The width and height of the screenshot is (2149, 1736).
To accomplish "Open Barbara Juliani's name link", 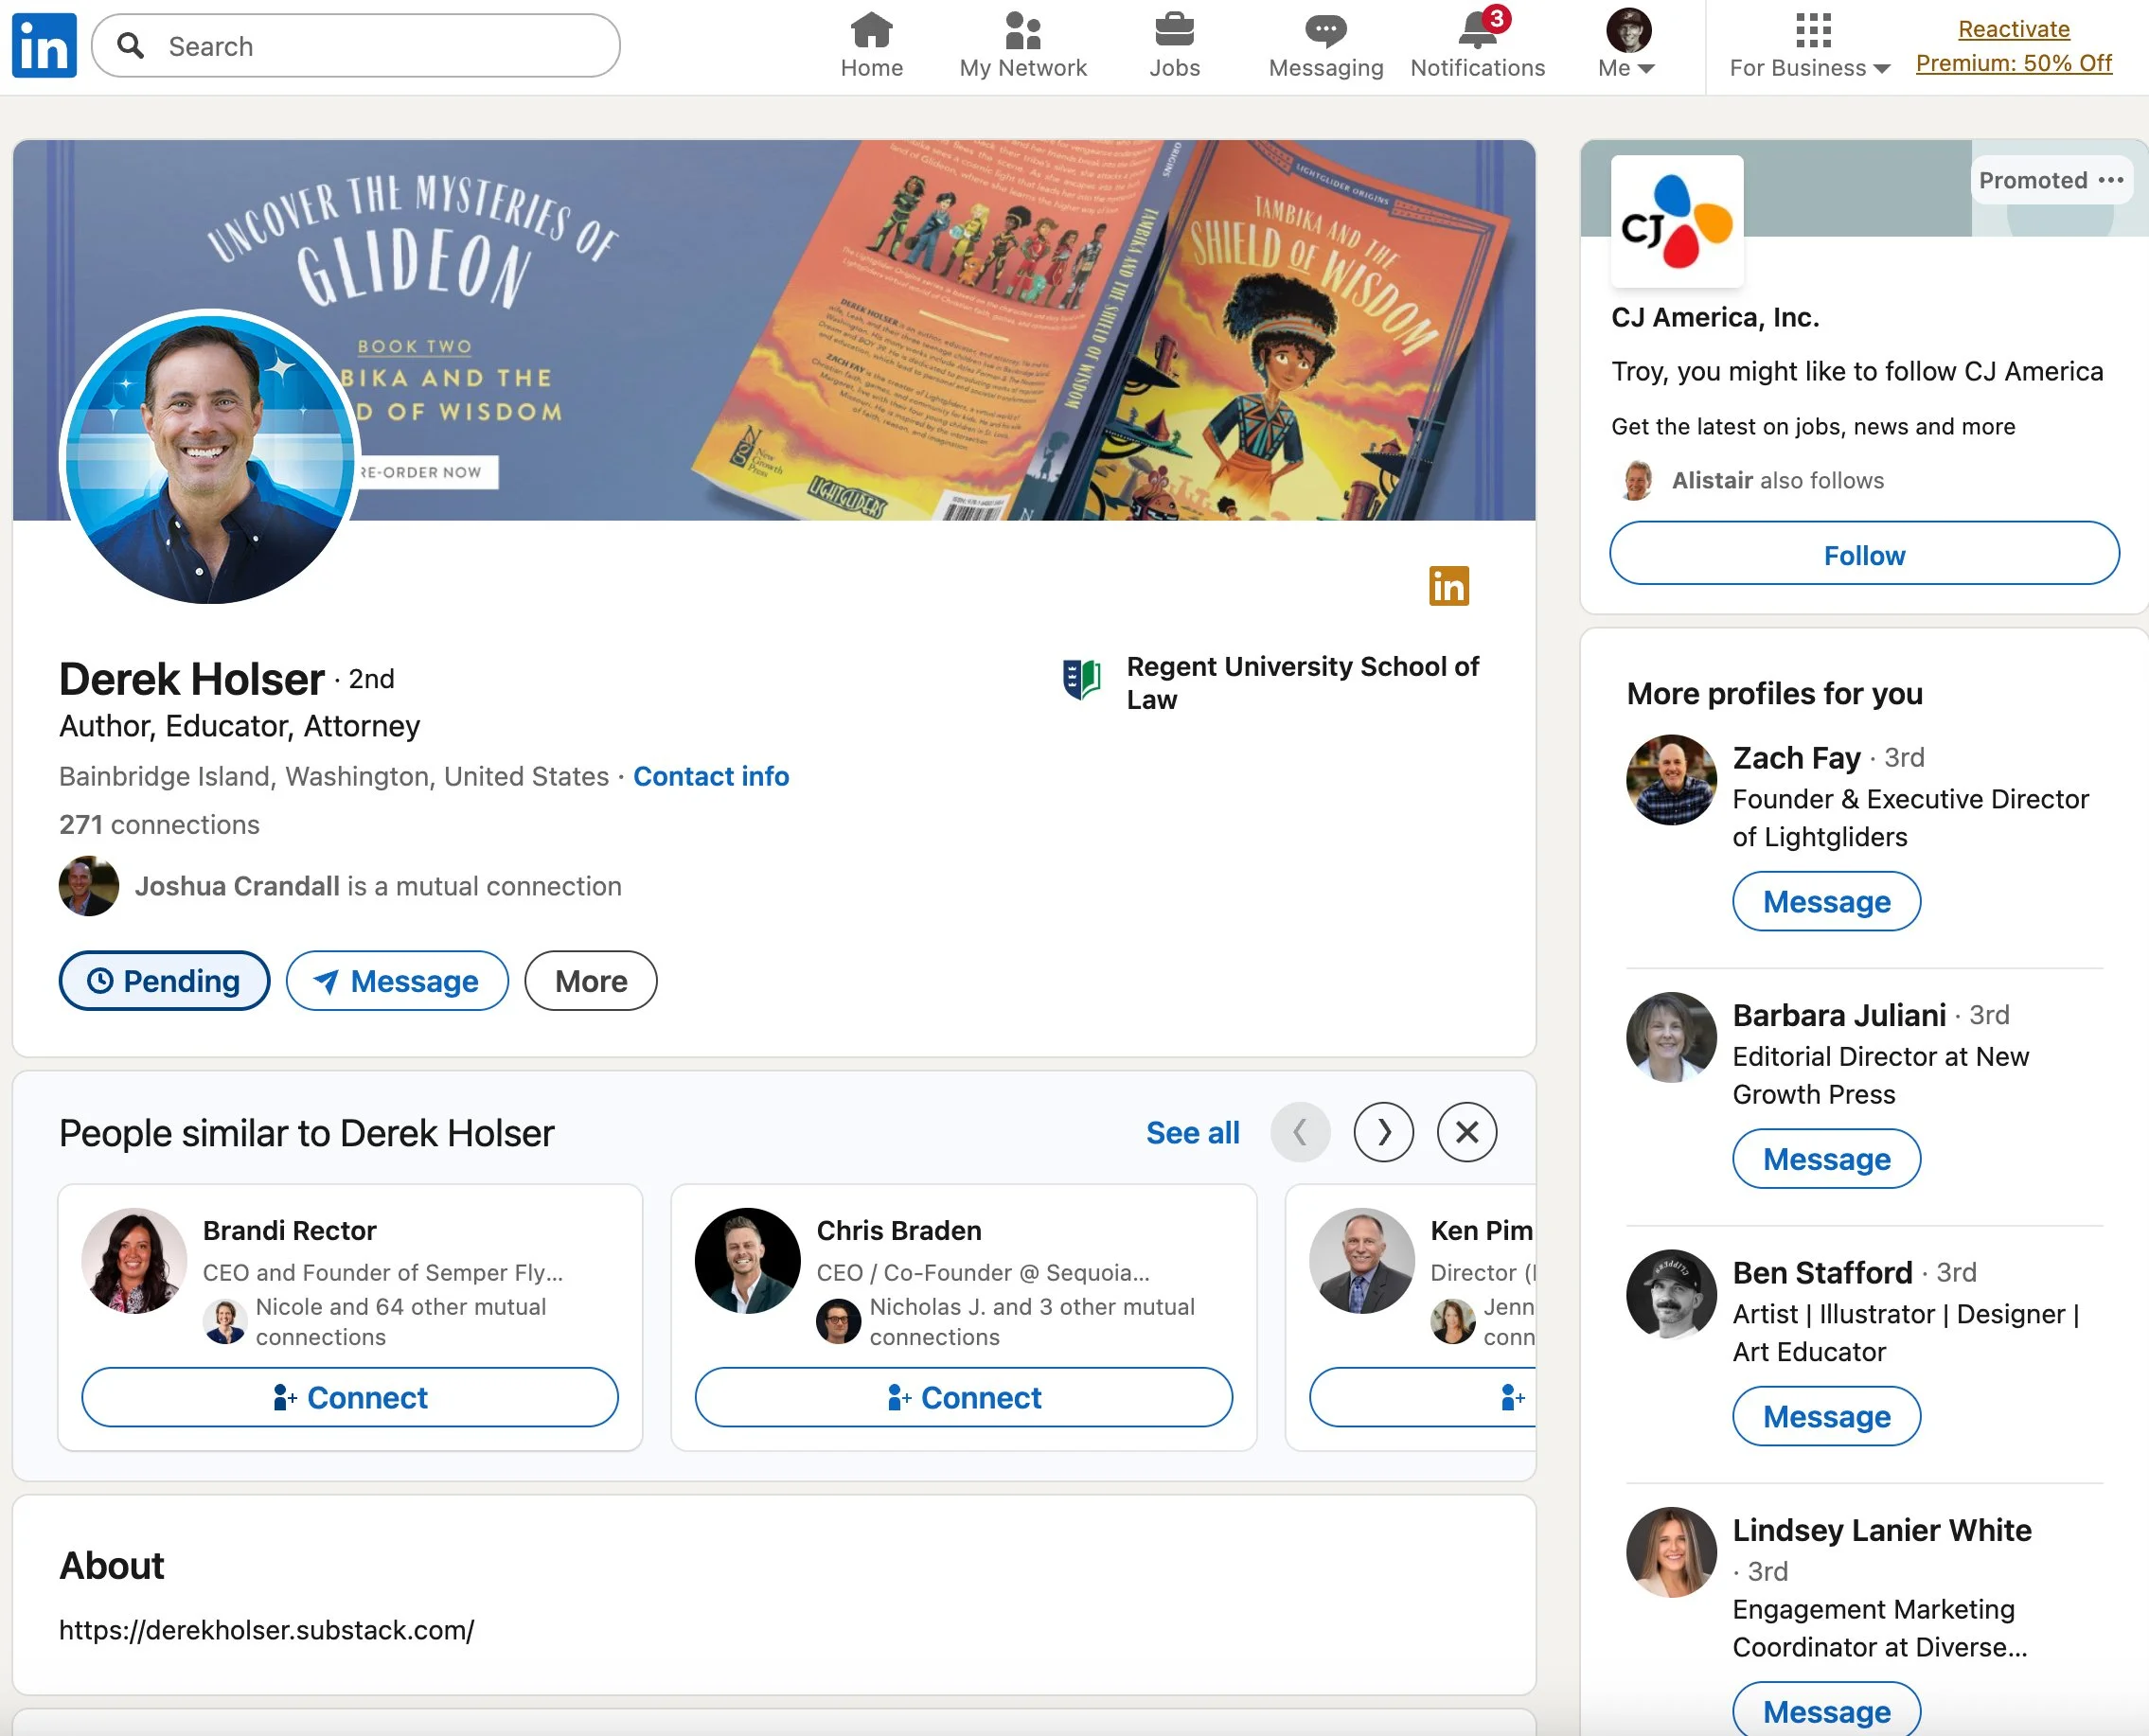I will pyautogui.click(x=1839, y=1015).
